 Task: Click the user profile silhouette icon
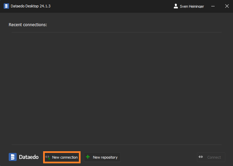coord(176,6)
